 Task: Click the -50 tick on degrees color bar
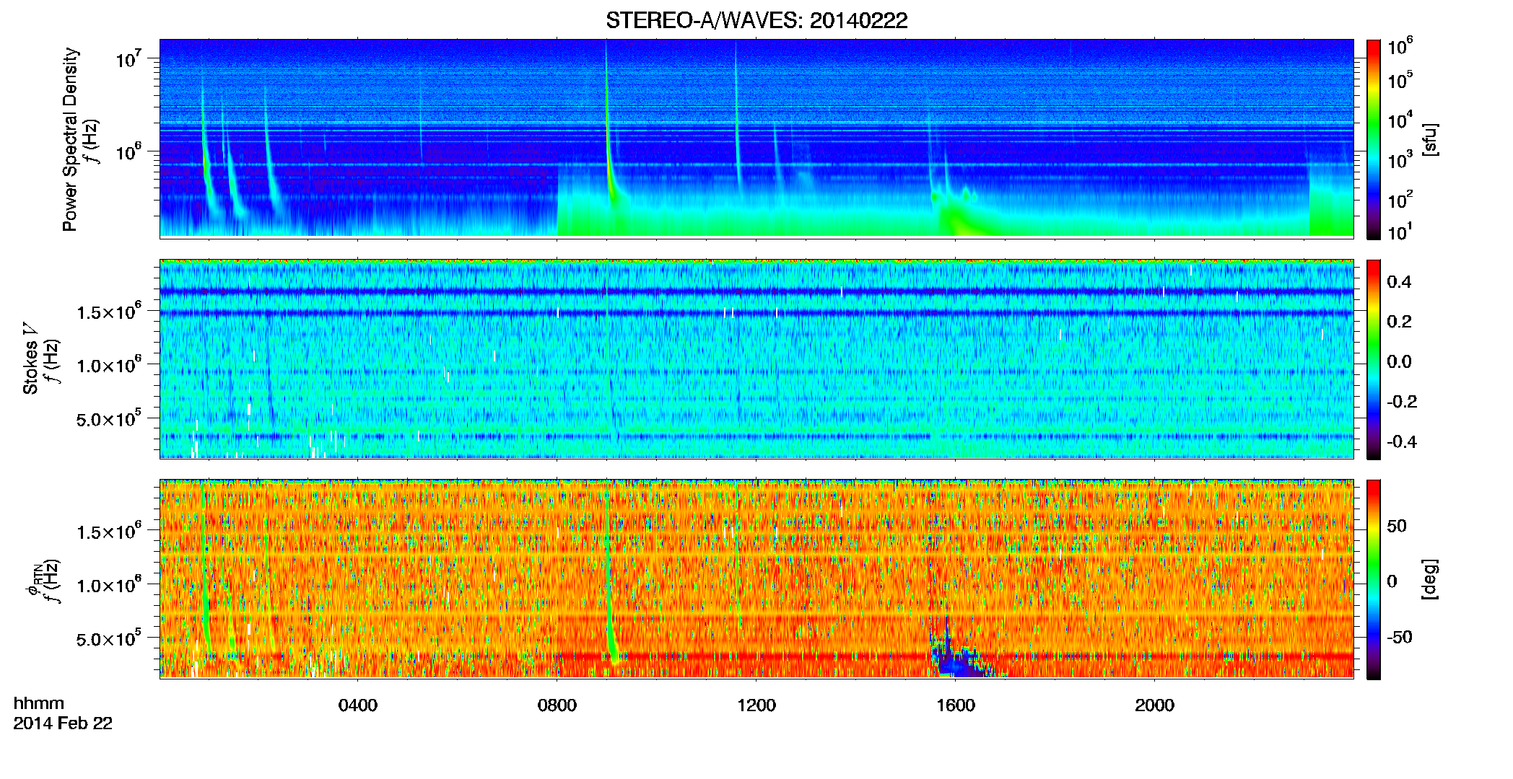pyautogui.click(x=1400, y=637)
